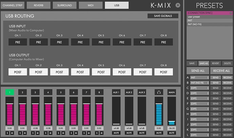The image size is (234, 138).
Task: Toggle USB Output CH. 2 POST button
Action: (39, 72)
